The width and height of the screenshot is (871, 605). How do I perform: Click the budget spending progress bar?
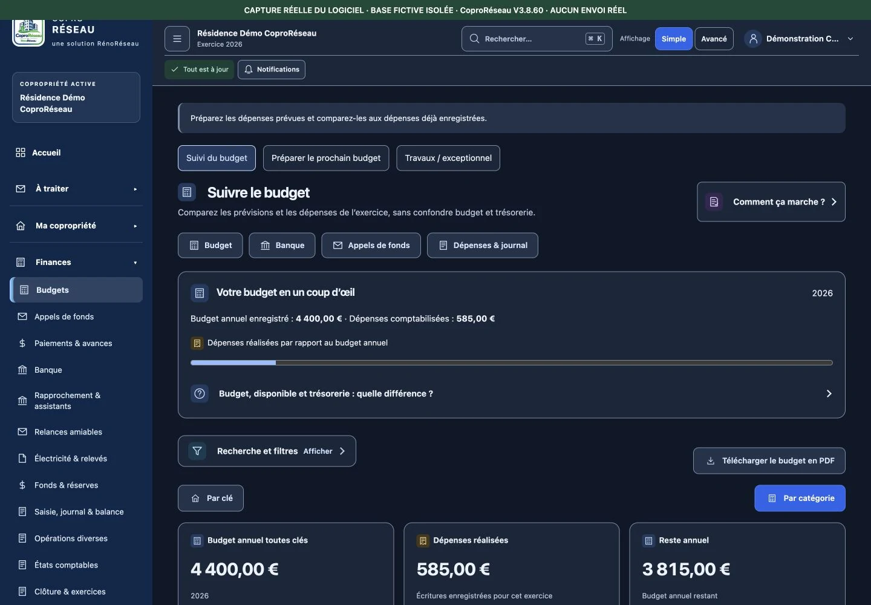coord(512,363)
